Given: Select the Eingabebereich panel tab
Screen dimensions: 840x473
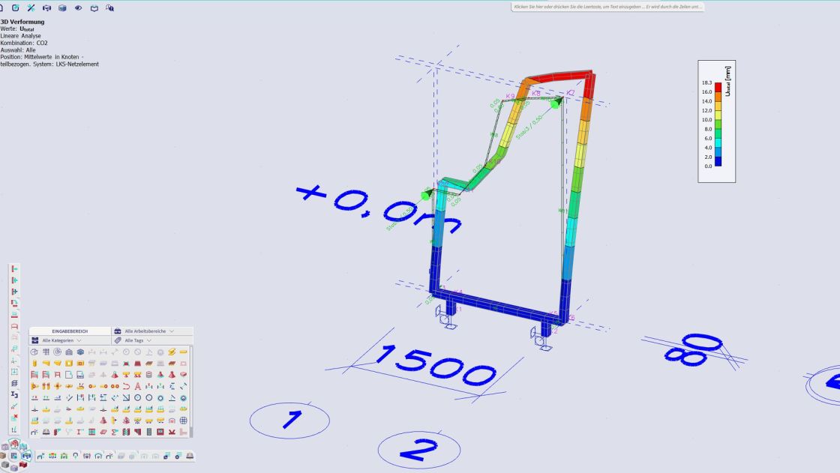Looking at the screenshot, I should 70,331.
